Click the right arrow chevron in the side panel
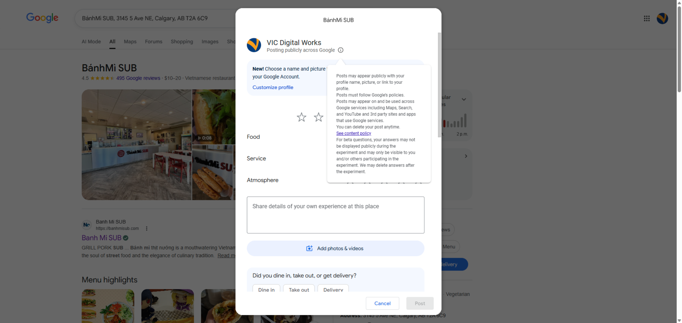 pos(466,156)
